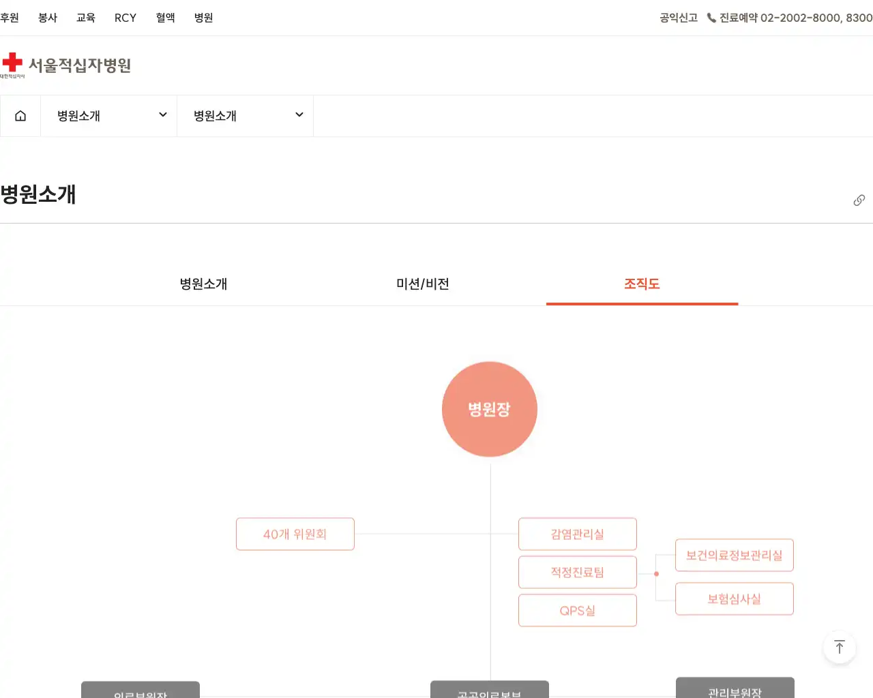The height and width of the screenshot is (698, 873).
Task: Open the second 병원소개 breadcrumb dropdown
Action: tap(244, 115)
